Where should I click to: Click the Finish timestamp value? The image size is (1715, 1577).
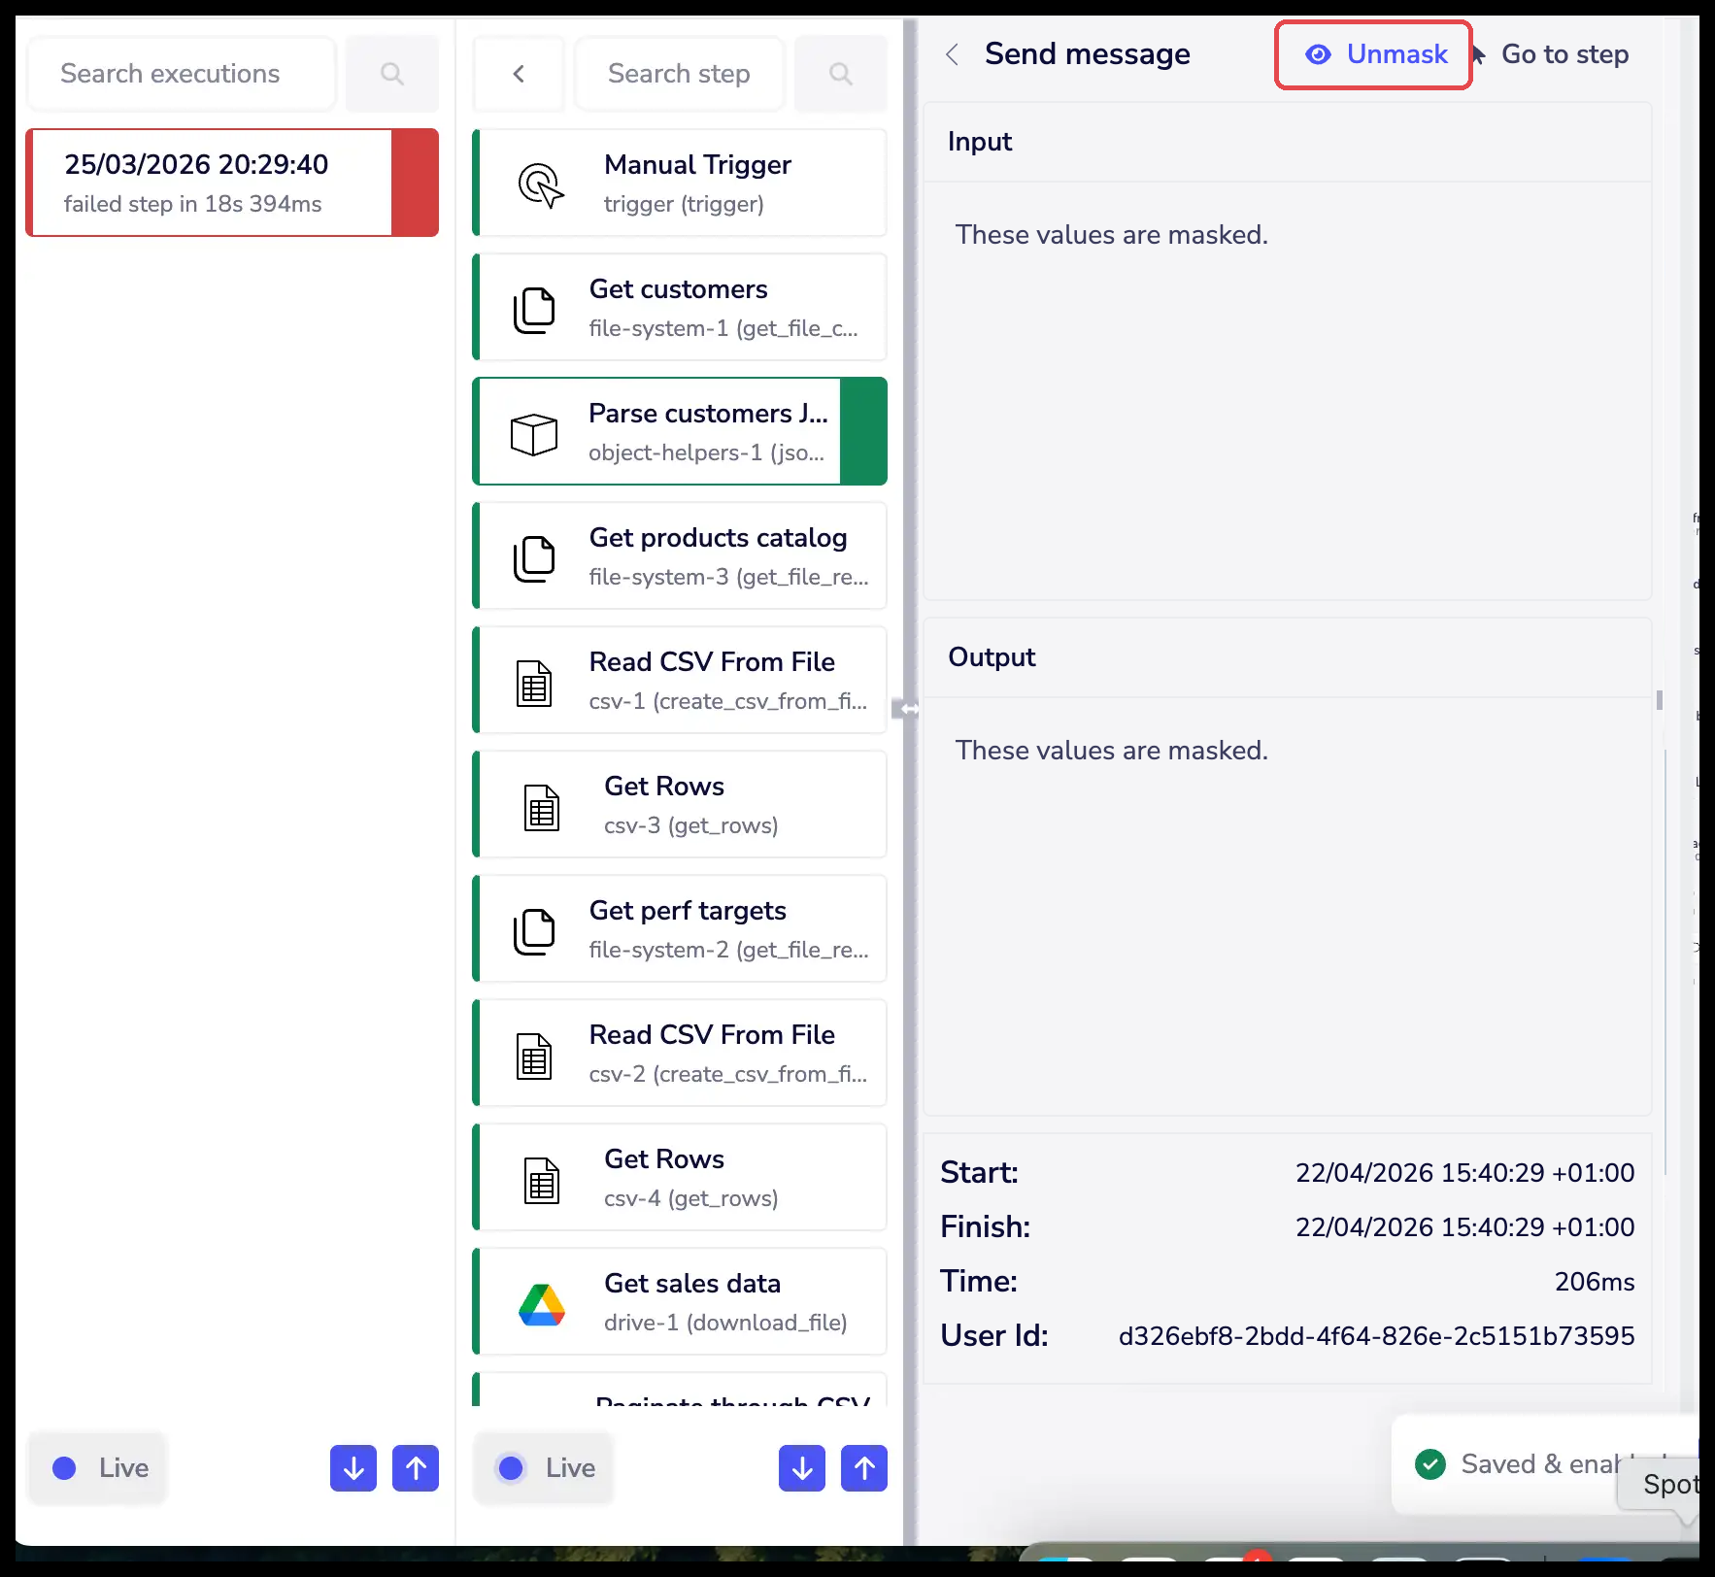[1464, 1227]
